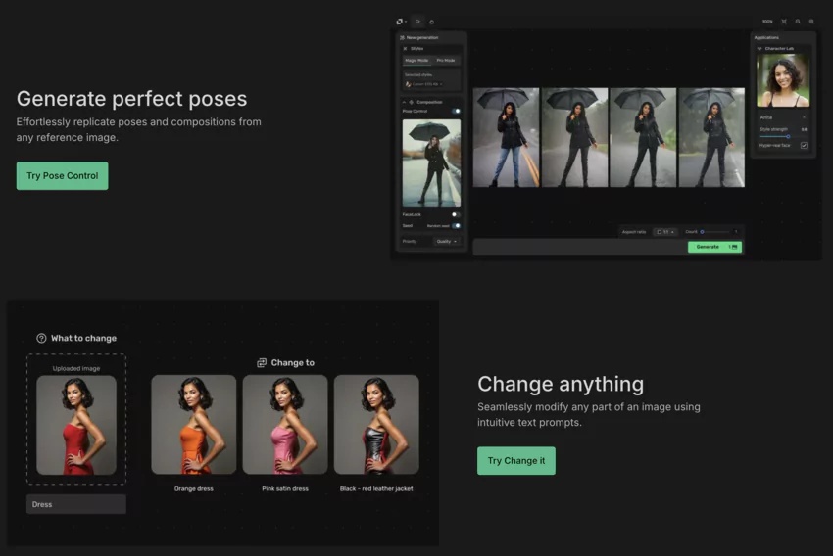
Task: Adjust the Count slider handle
Action: [702, 232]
